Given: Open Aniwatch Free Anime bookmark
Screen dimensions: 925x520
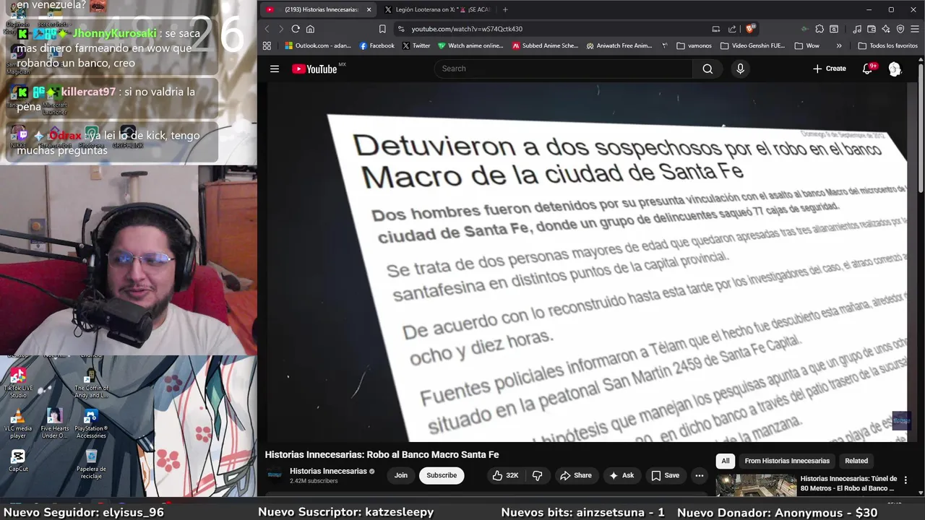Looking at the screenshot, I should (619, 45).
